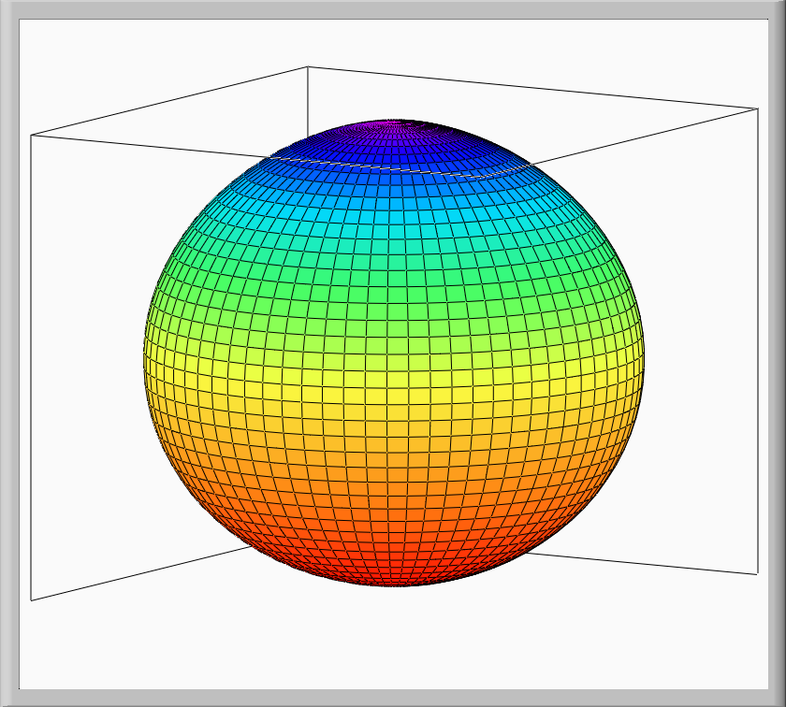786x707 pixels.
Task: Pick the bottom left corner of the bounding box
Action: point(31,599)
